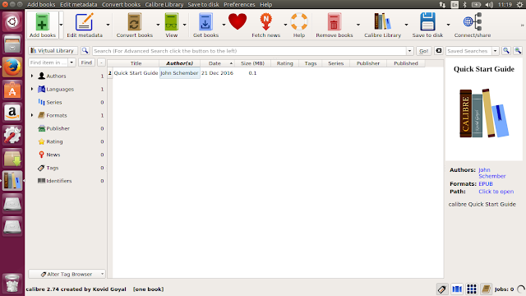Toggle the Tag Browser panel icon
The image size is (526, 296).
[x=442, y=289]
